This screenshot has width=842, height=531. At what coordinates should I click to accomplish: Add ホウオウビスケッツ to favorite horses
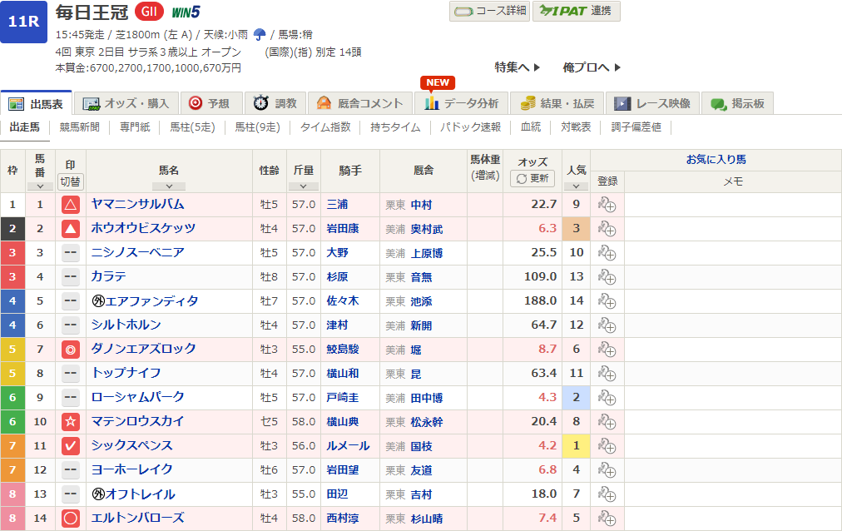click(x=607, y=229)
